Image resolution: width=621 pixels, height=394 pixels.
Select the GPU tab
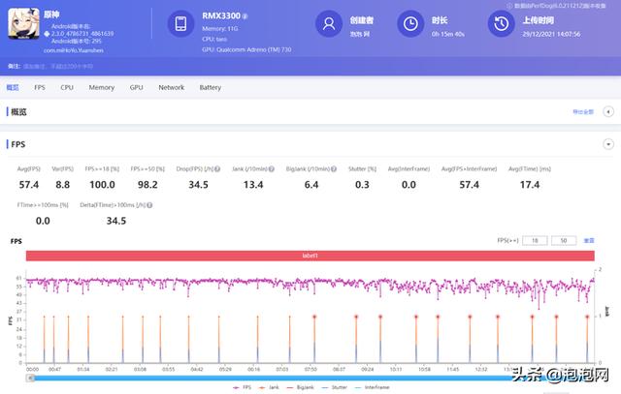[136, 87]
